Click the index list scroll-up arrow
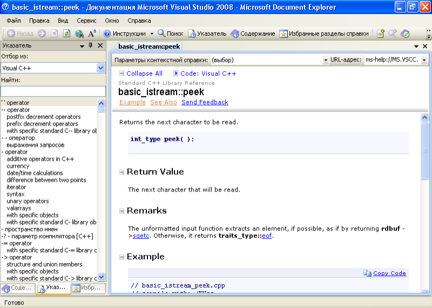The image size is (432, 308). point(101,103)
